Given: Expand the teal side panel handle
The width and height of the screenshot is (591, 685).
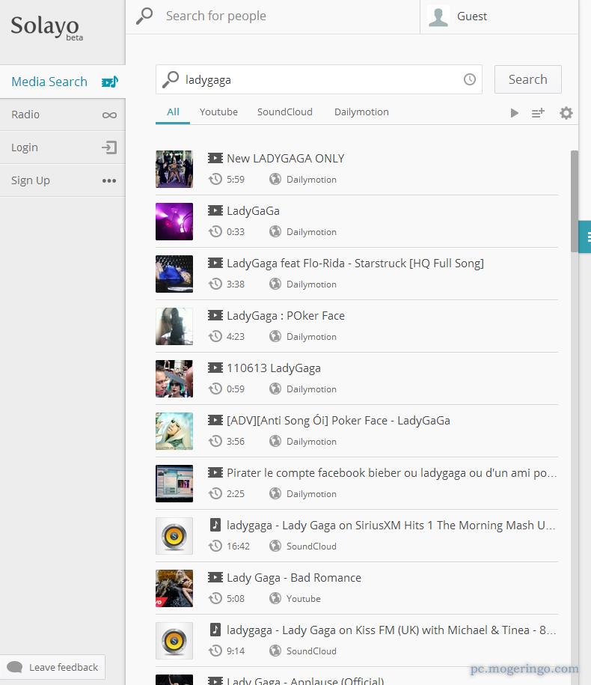Looking at the screenshot, I should click(585, 237).
